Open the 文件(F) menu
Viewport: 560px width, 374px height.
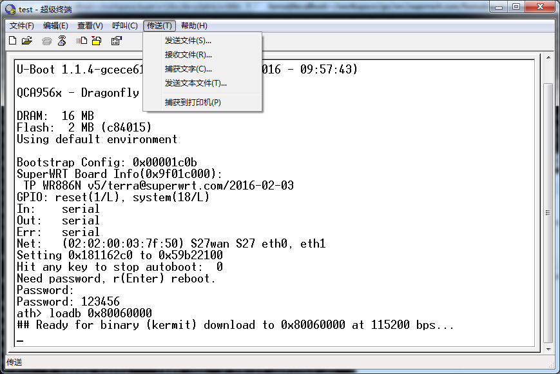point(21,26)
